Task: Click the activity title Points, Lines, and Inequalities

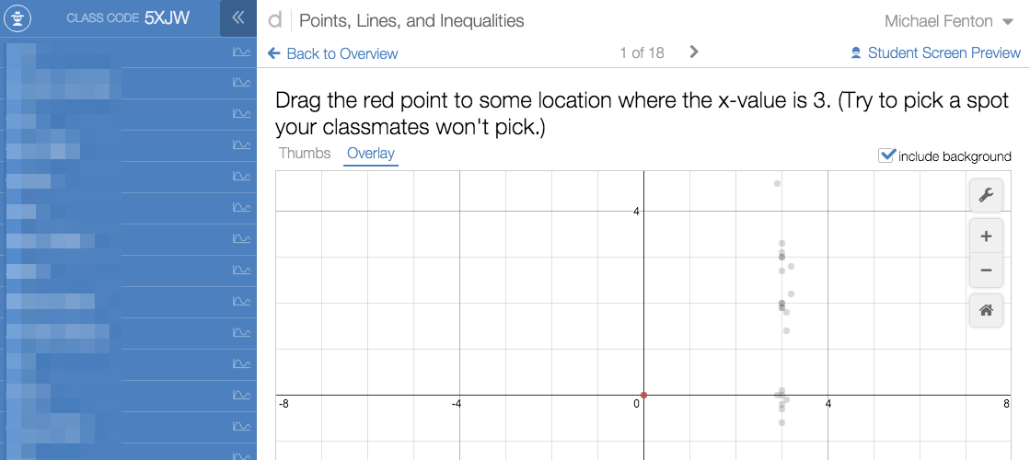Action: (411, 20)
